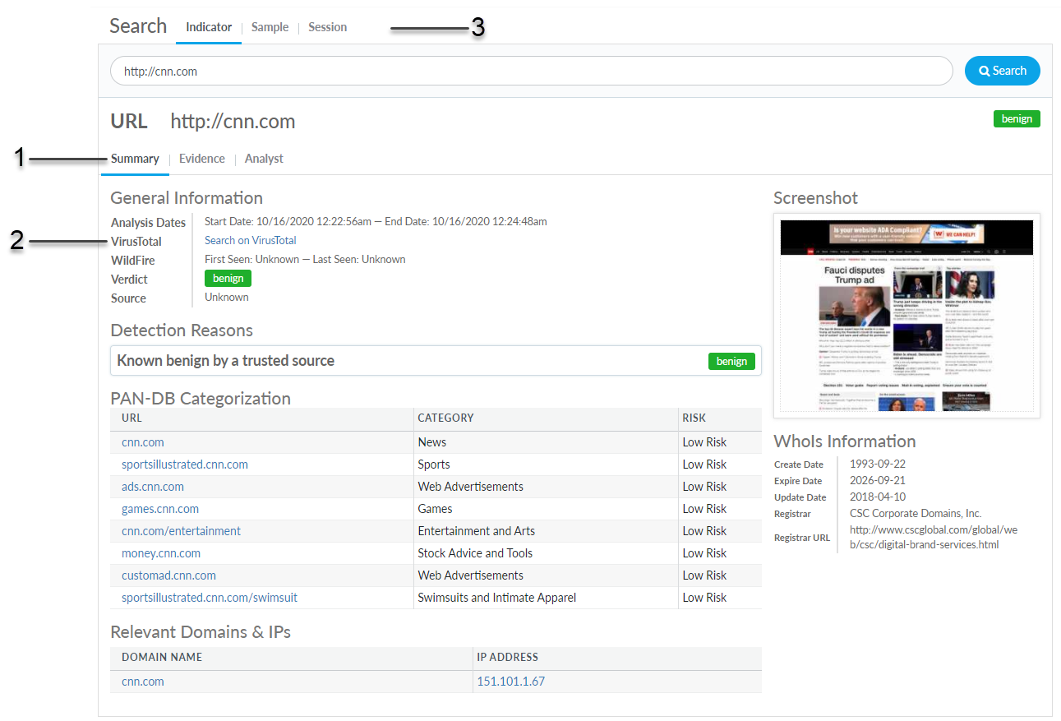Open the games.cnn.com link
The height and width of the screenshot is (721, 1061).
(160, 509)
